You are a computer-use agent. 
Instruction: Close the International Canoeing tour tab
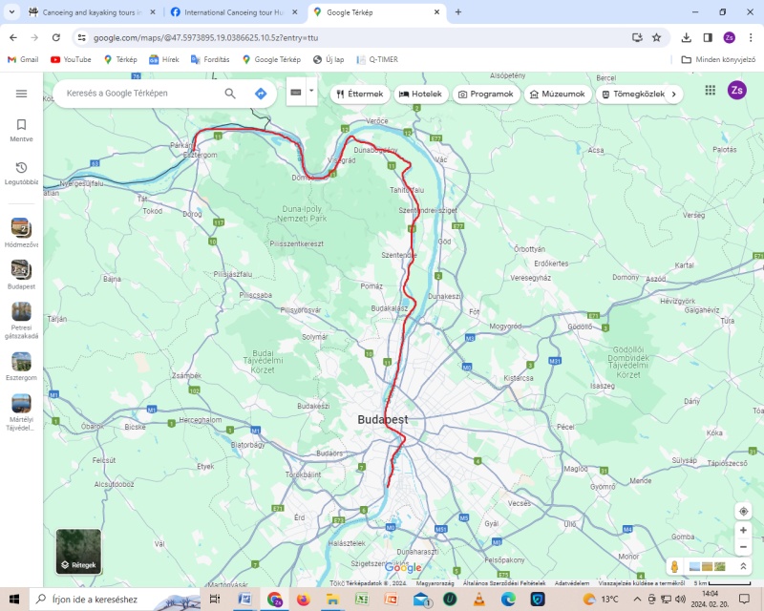[x=295, y=12]
